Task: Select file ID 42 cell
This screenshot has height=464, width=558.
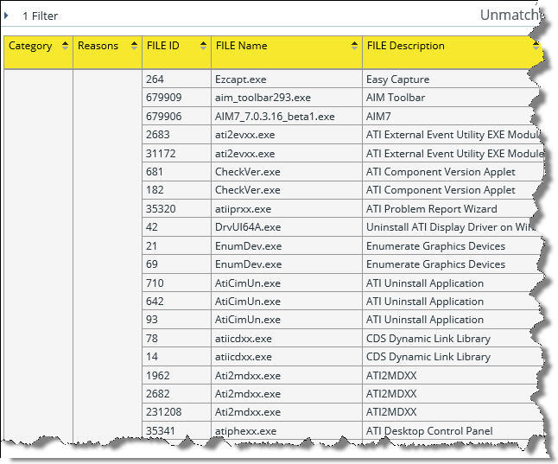Action: pyautogui.click(x=176, y=227)
